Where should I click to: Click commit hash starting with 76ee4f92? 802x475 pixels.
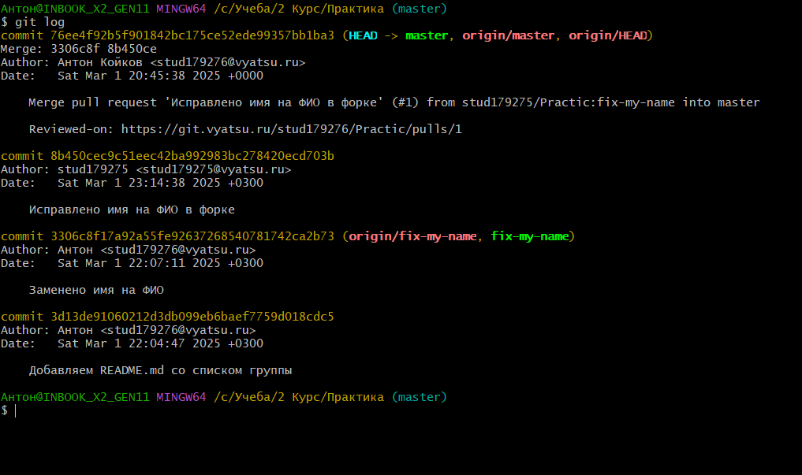tap(192, 35)
